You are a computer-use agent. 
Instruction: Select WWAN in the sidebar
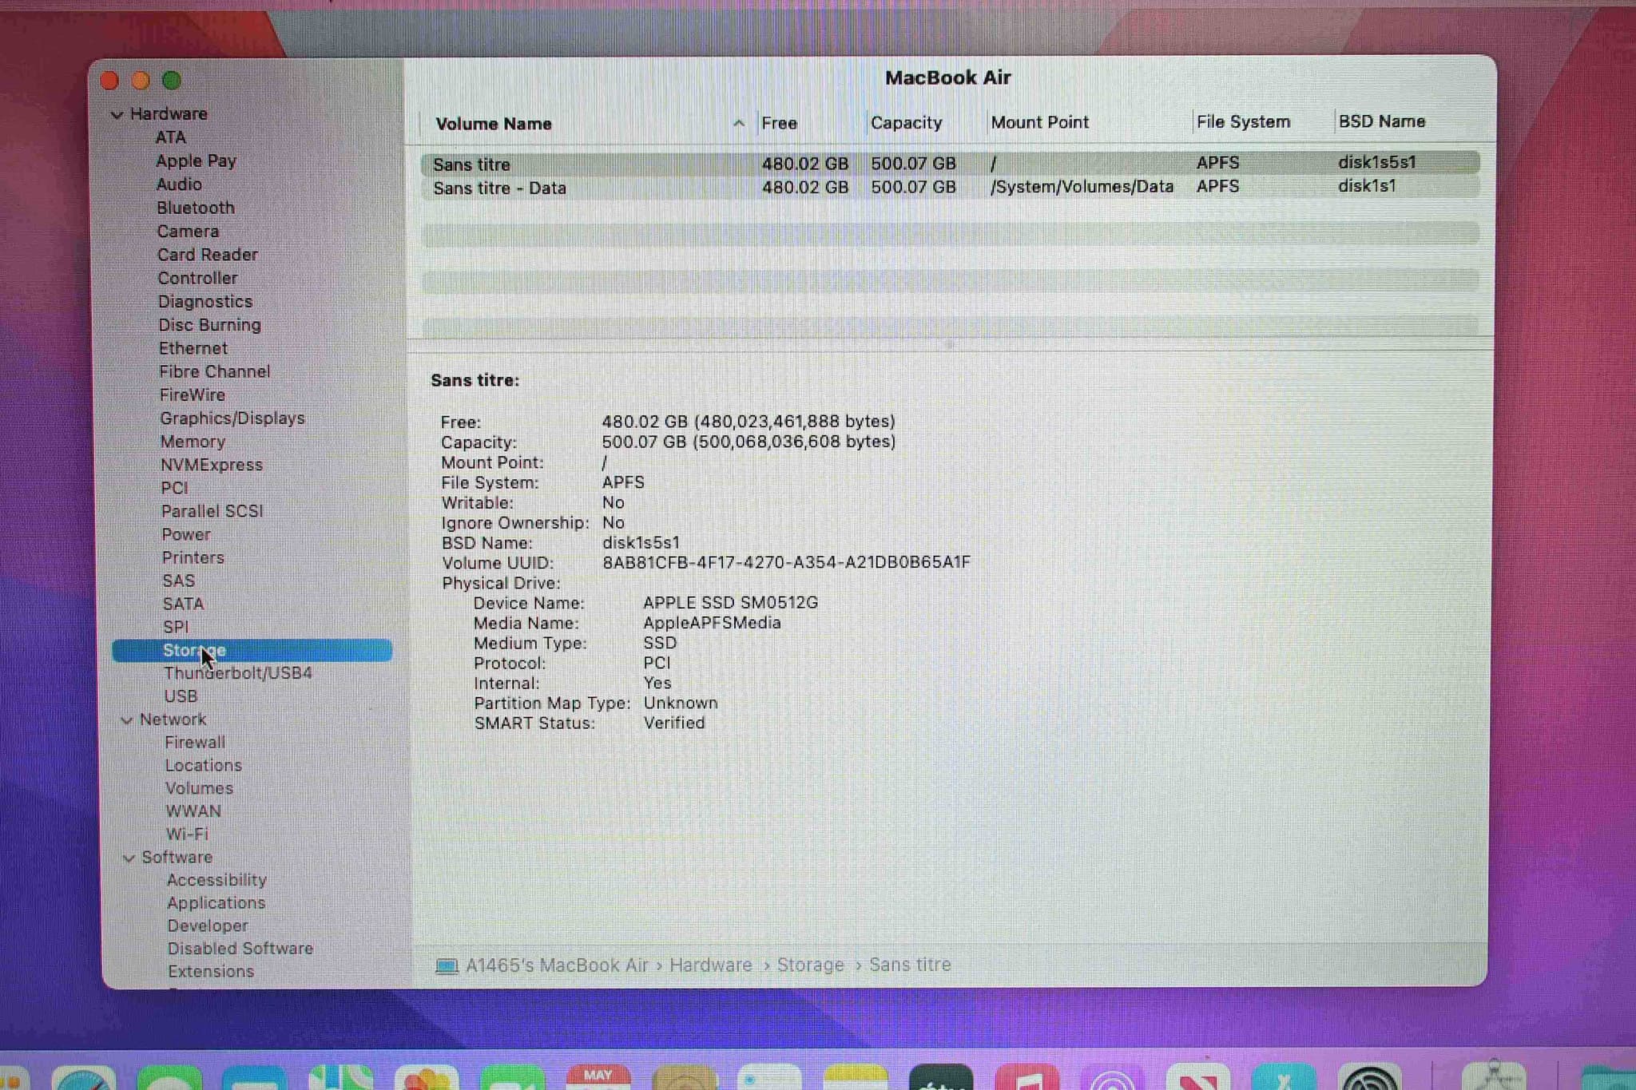[193, 811]
